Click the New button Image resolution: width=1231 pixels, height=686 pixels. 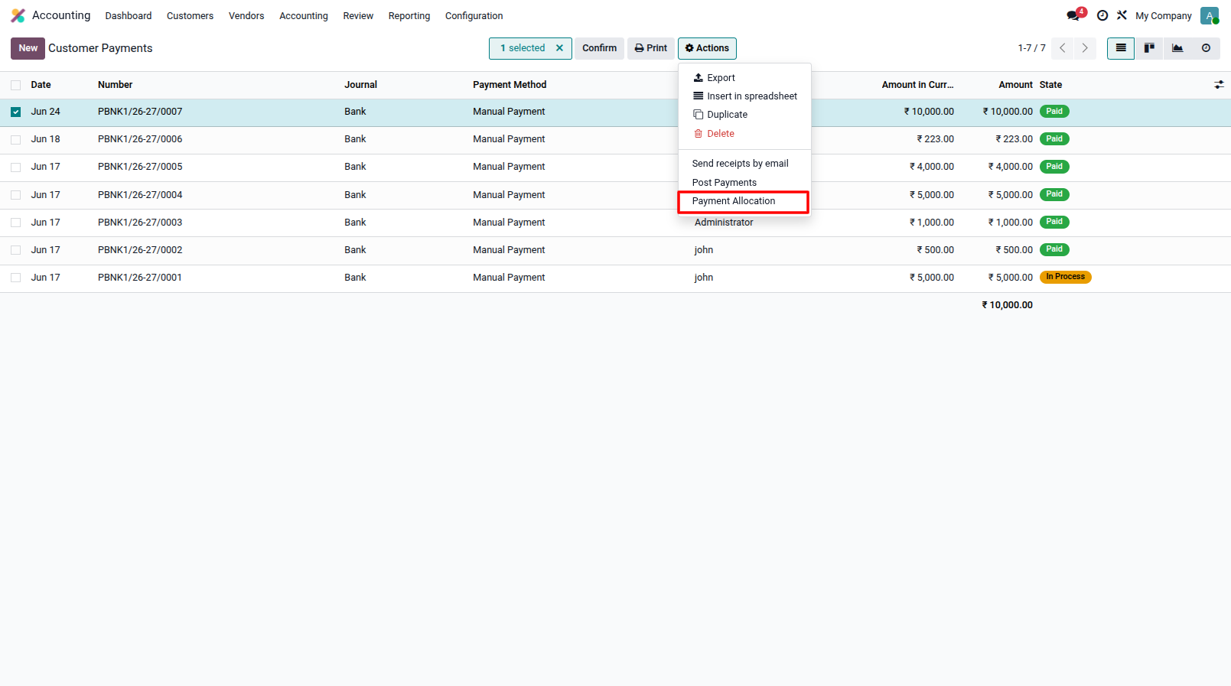(x=28, y=48)
